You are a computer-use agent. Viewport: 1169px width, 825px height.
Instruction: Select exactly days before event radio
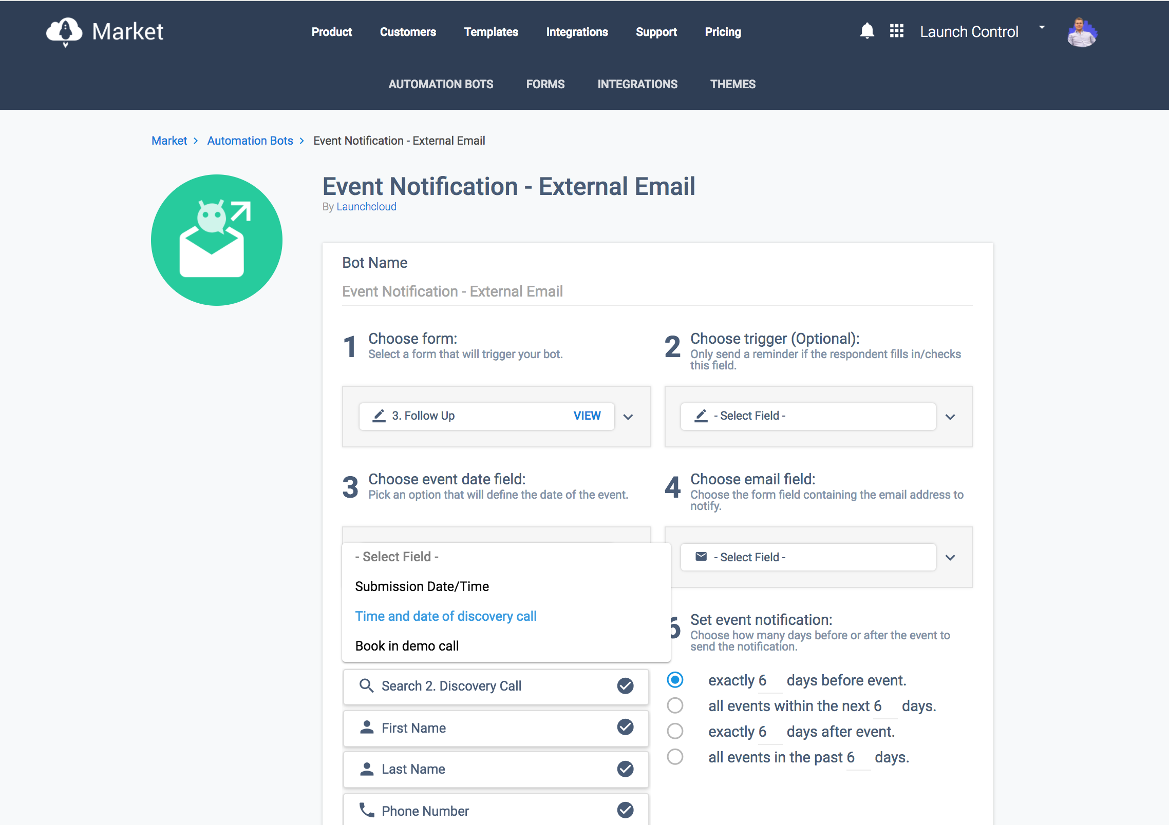tap(675, 680)
